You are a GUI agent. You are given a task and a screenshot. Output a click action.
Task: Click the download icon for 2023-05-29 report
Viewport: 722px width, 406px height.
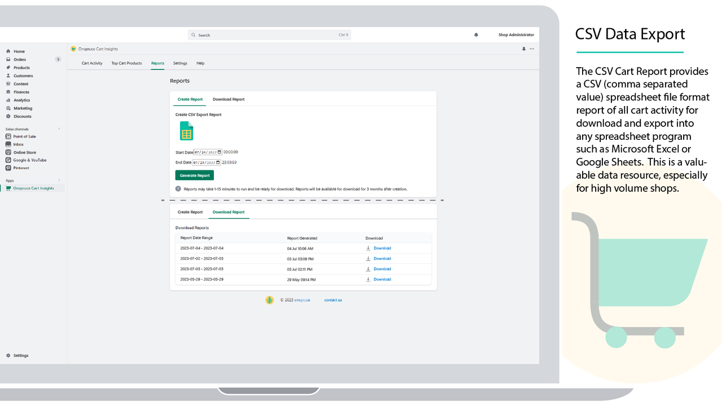(368, 279)
